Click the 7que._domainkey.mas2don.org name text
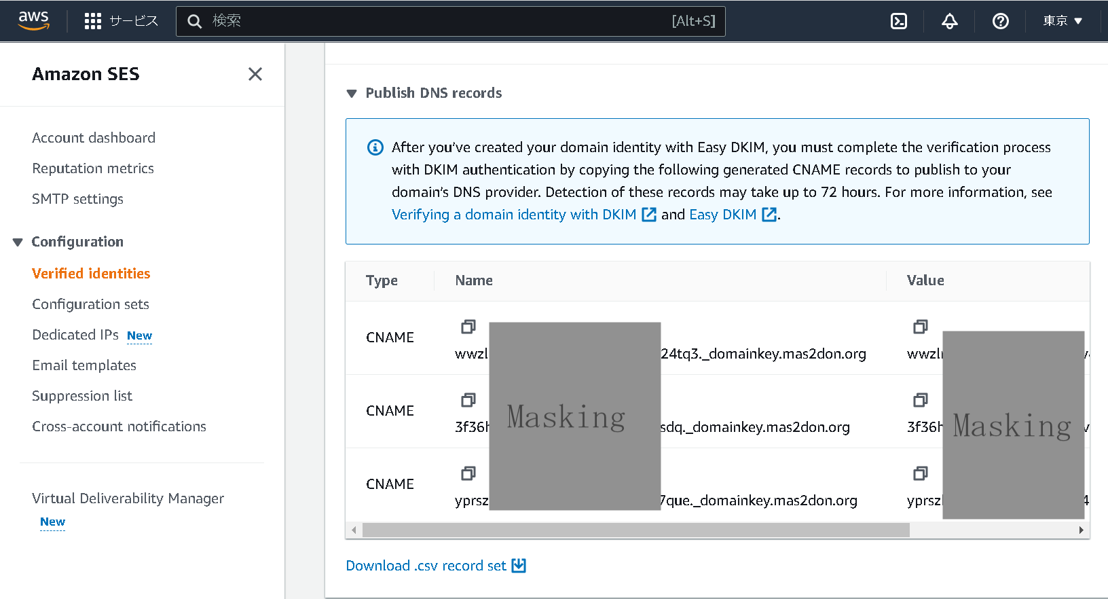This screenshot has width=1108, height=599. pyautogui.click(x=759, y=501)
